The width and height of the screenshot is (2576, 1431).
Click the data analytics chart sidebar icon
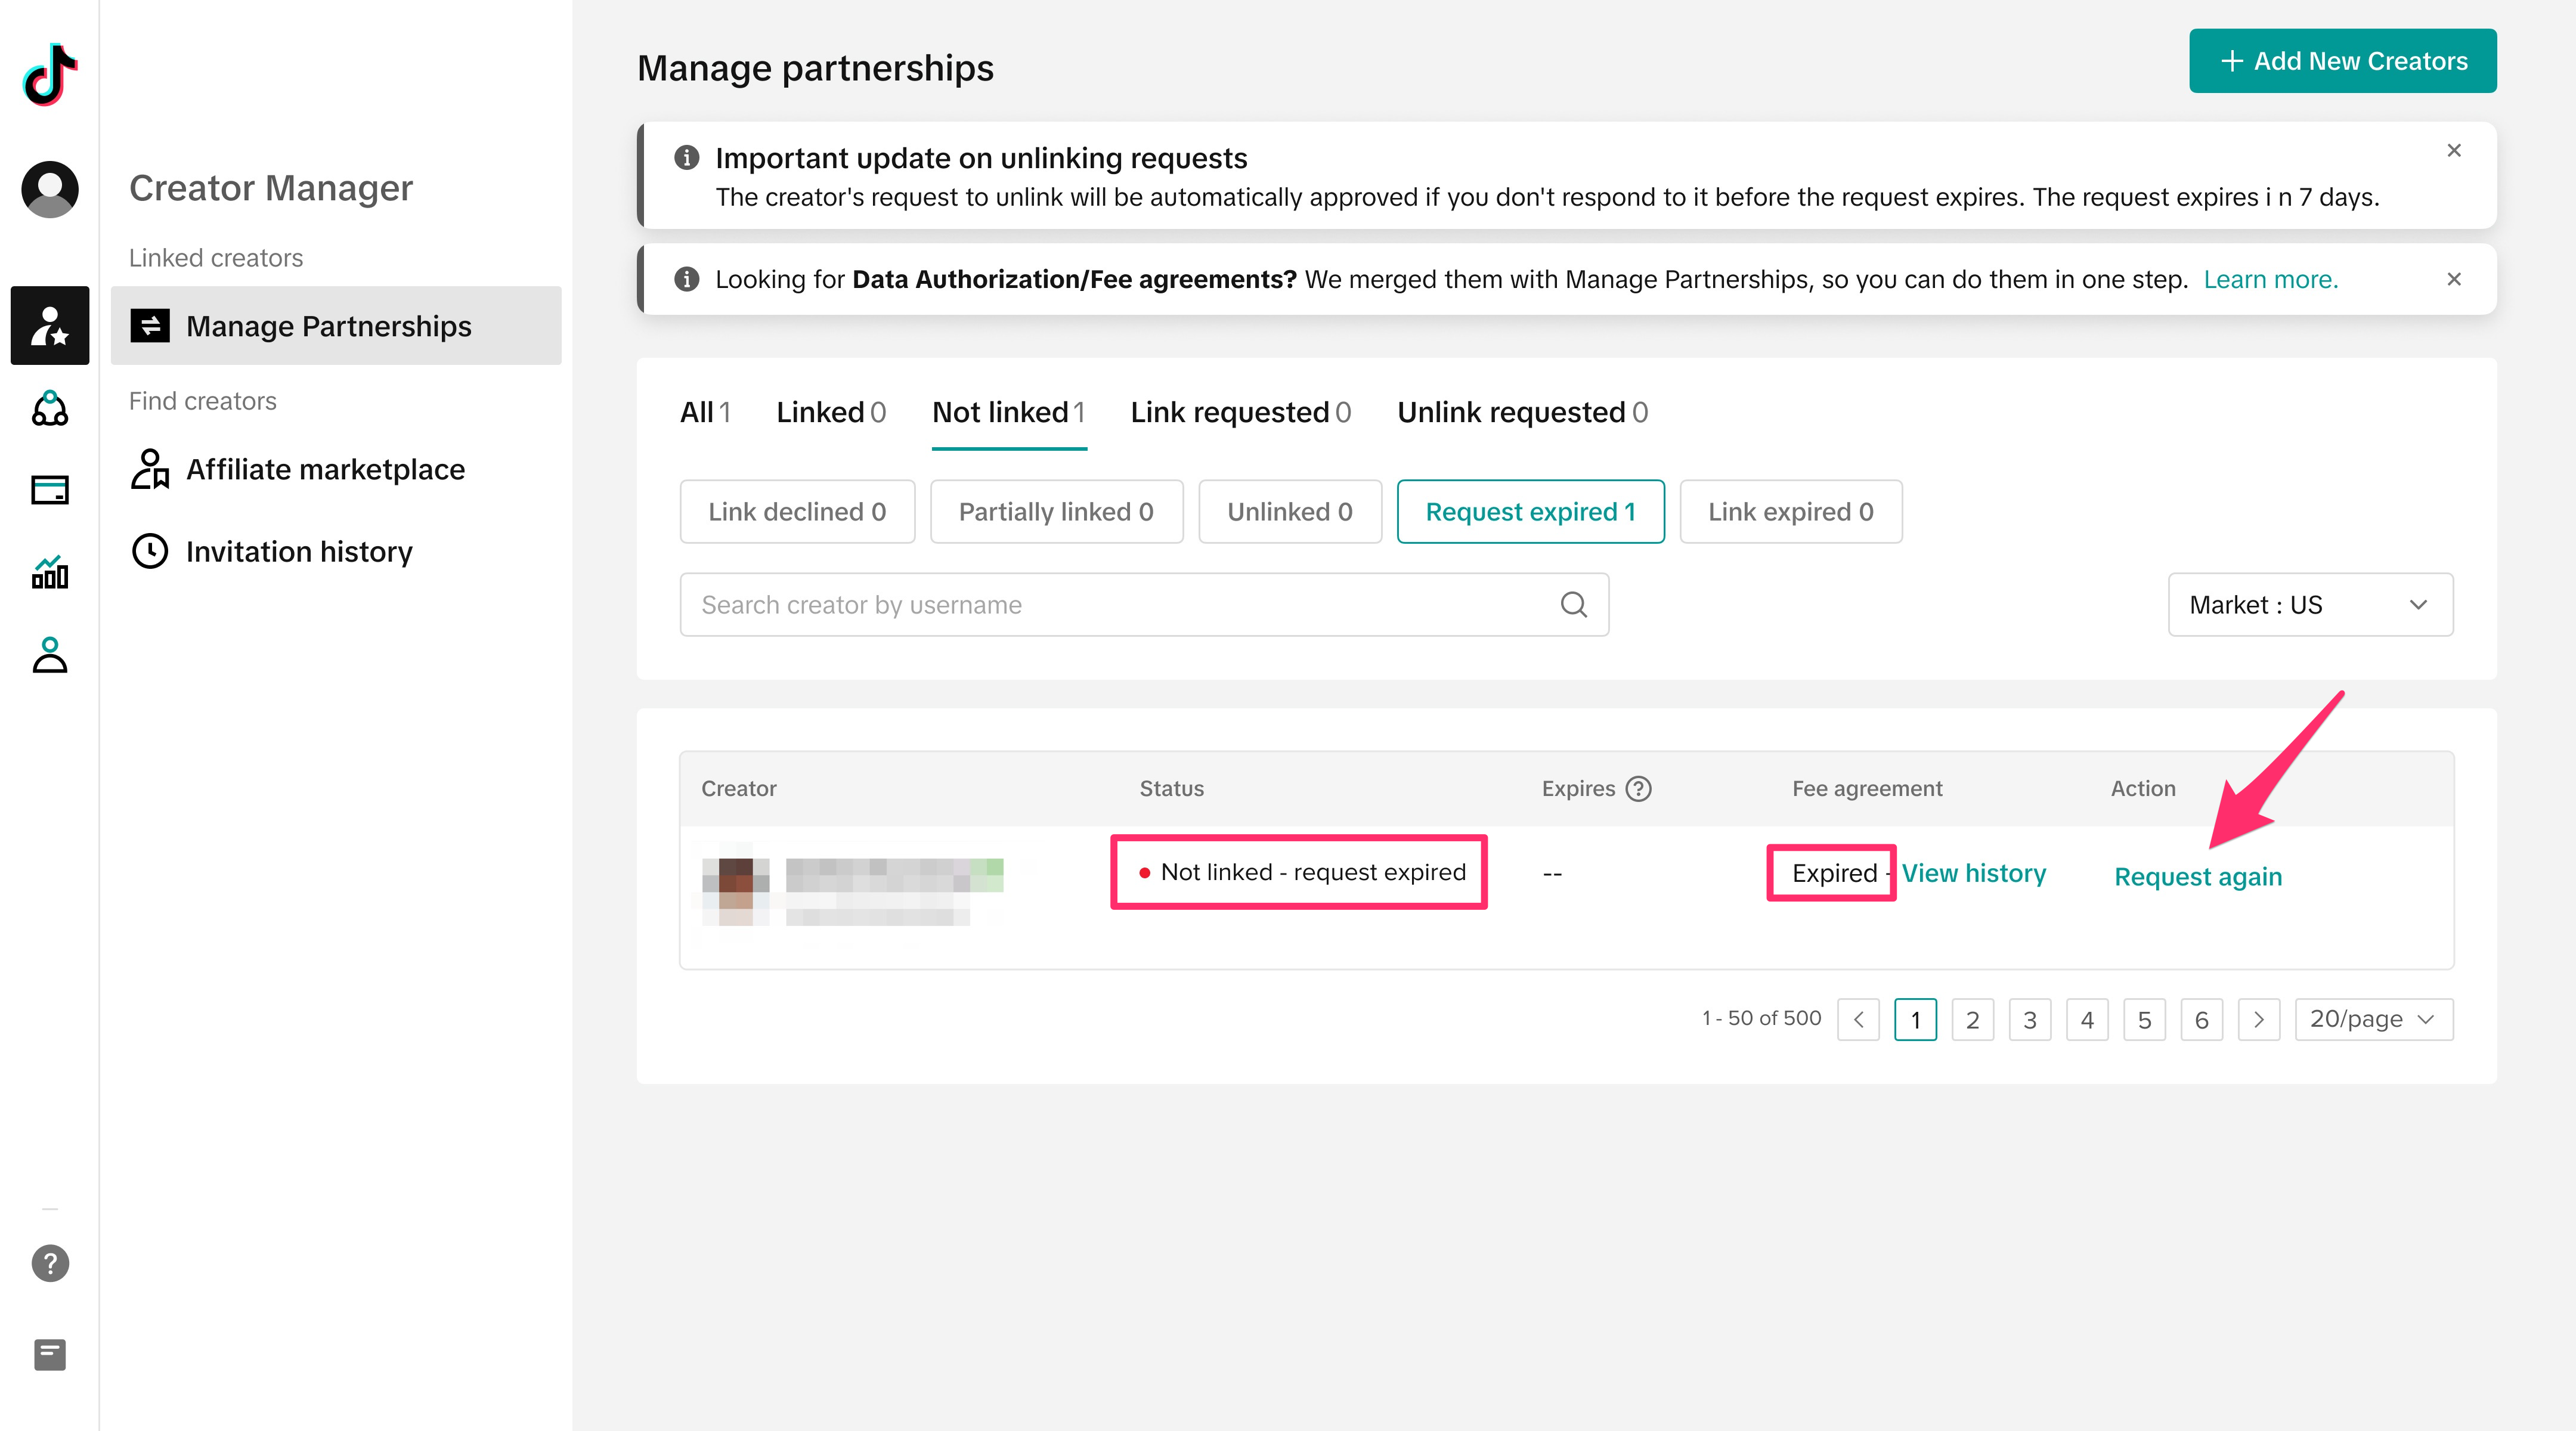[x=50, y=572]
